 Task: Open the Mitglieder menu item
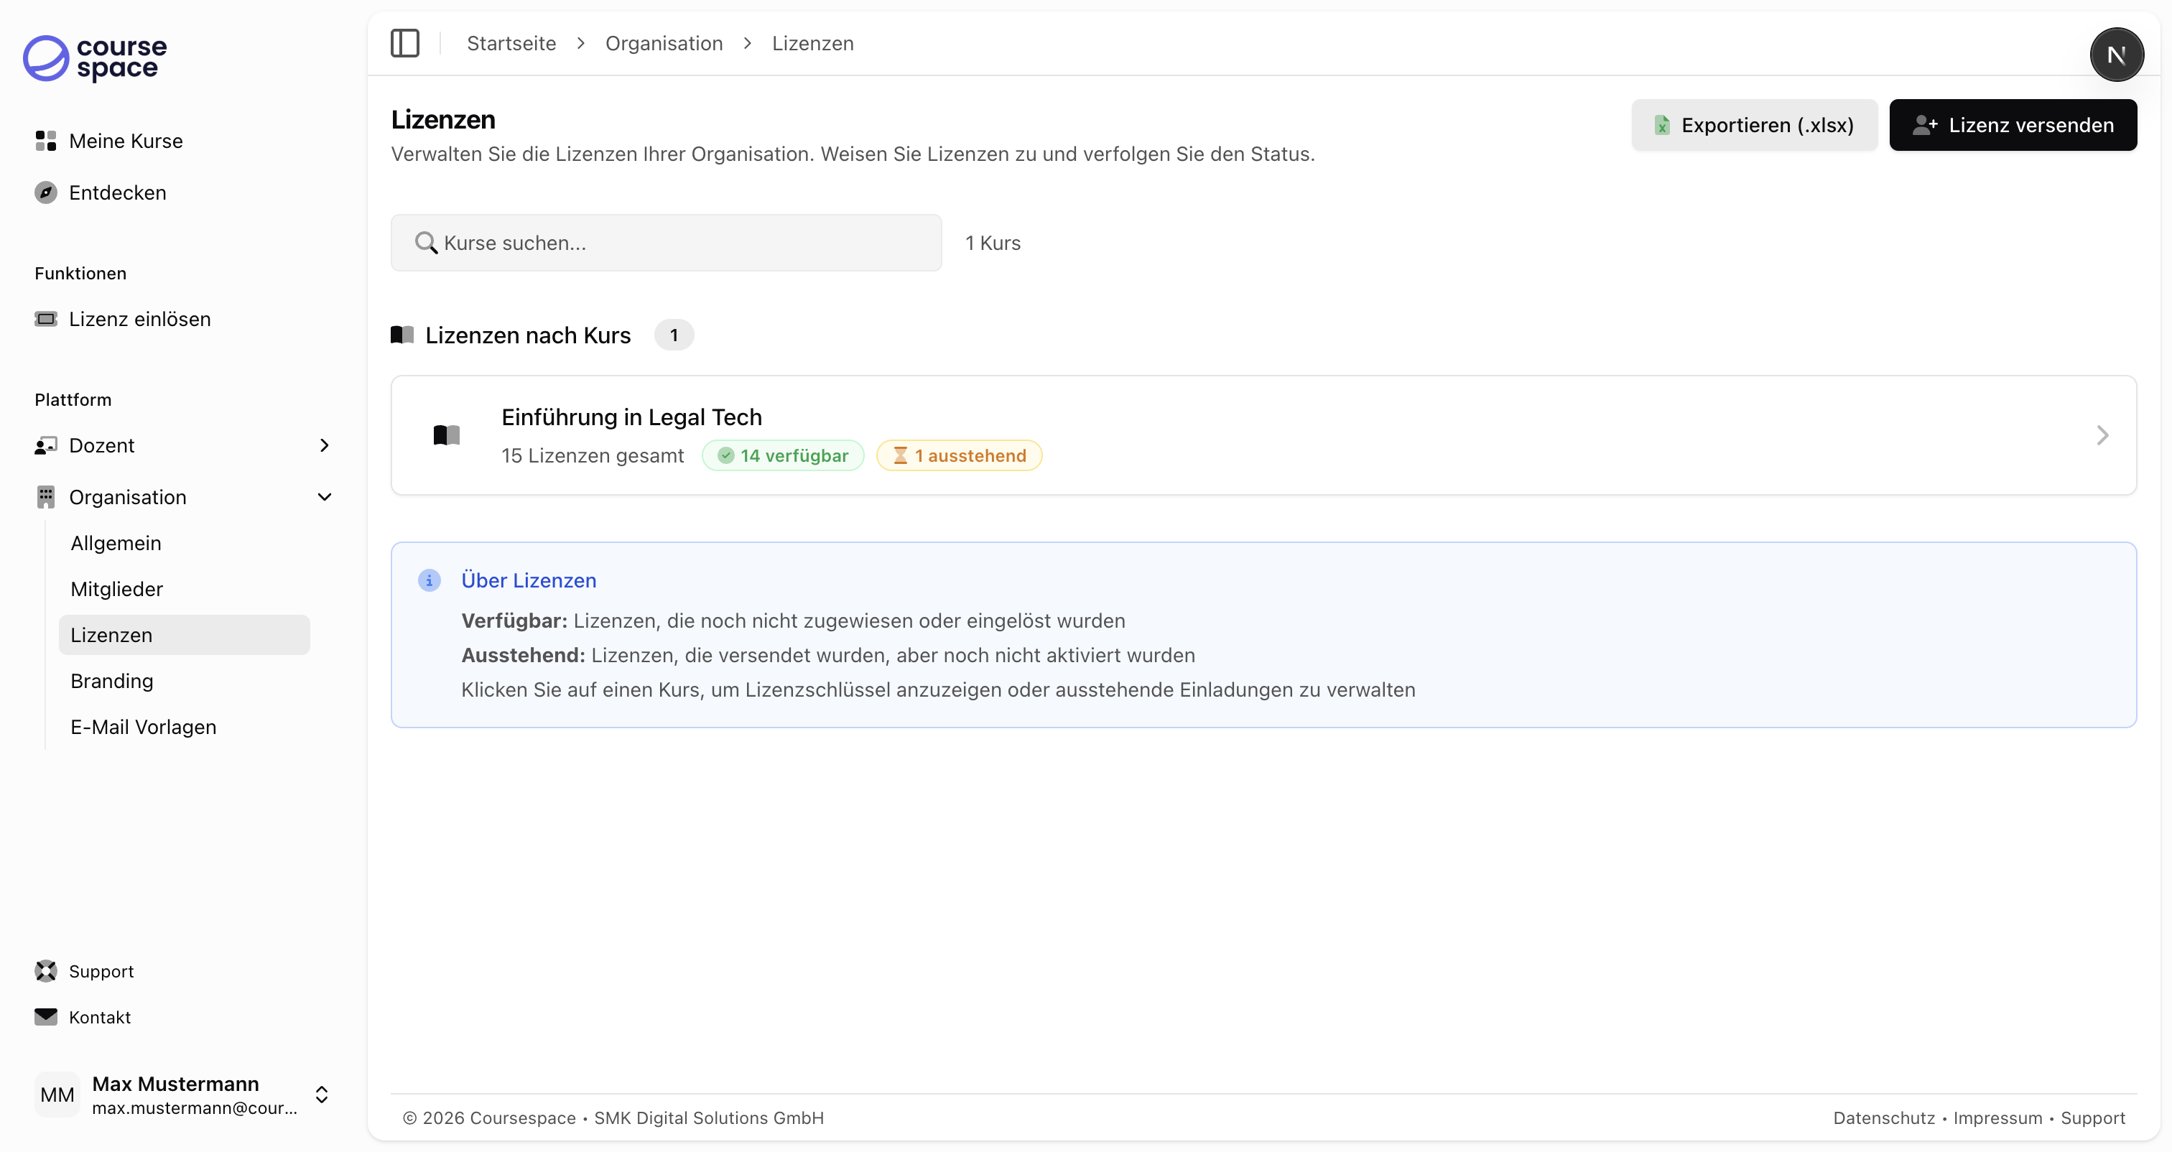(x=116, y=589)
